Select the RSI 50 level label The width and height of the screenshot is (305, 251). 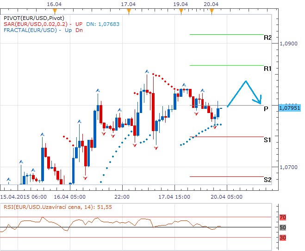(x=282, y=227)
